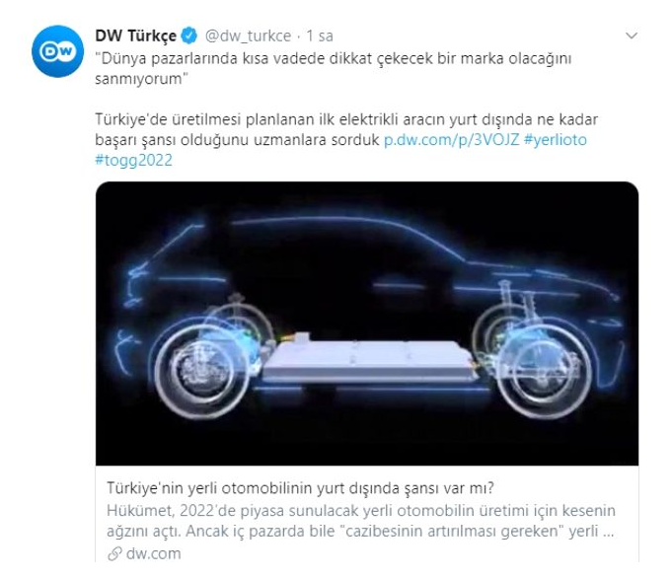
Task: Click the blue verified badge
Action: (x=189, y=36)
